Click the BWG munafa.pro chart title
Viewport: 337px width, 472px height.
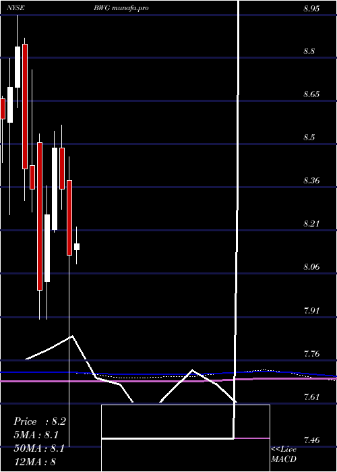coord(121,8)
